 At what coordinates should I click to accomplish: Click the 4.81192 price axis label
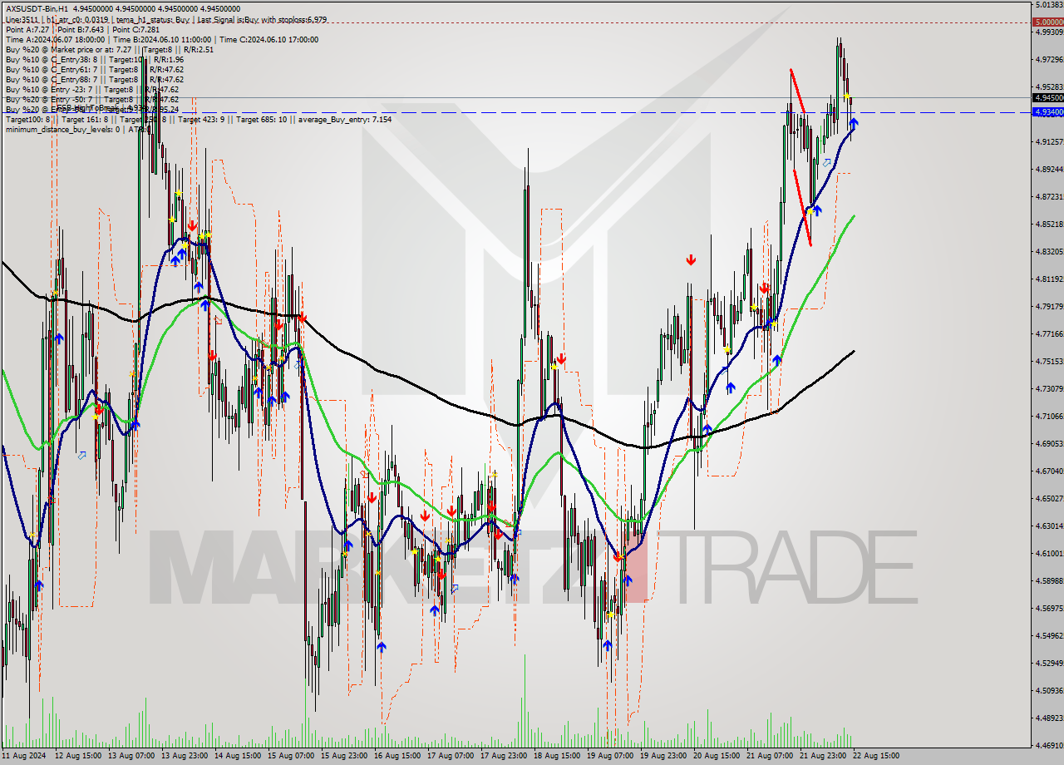(x=1049, y=279)
